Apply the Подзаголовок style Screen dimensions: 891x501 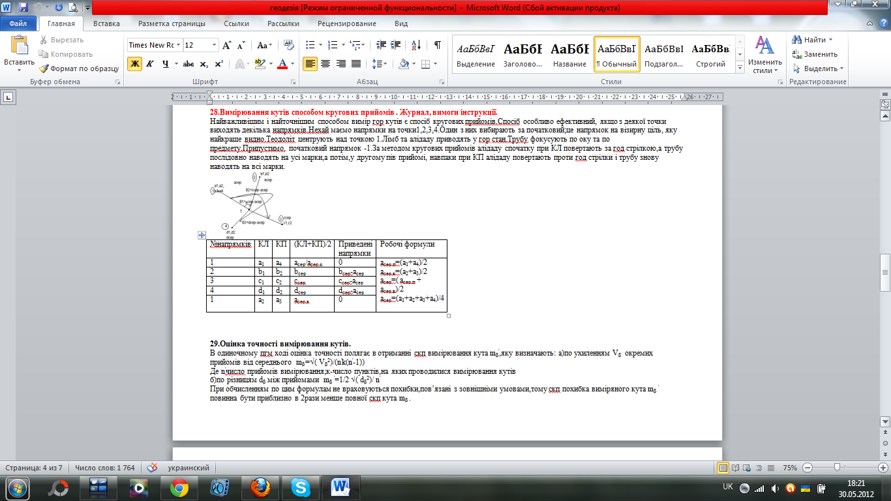click(x=663, y=54)
